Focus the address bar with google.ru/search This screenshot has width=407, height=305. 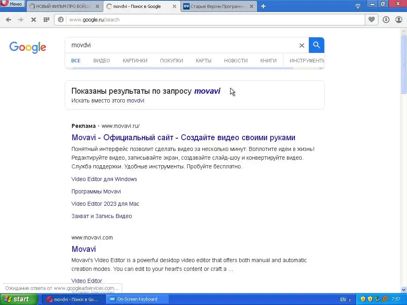pyautogui.click(x=215, y=20)
